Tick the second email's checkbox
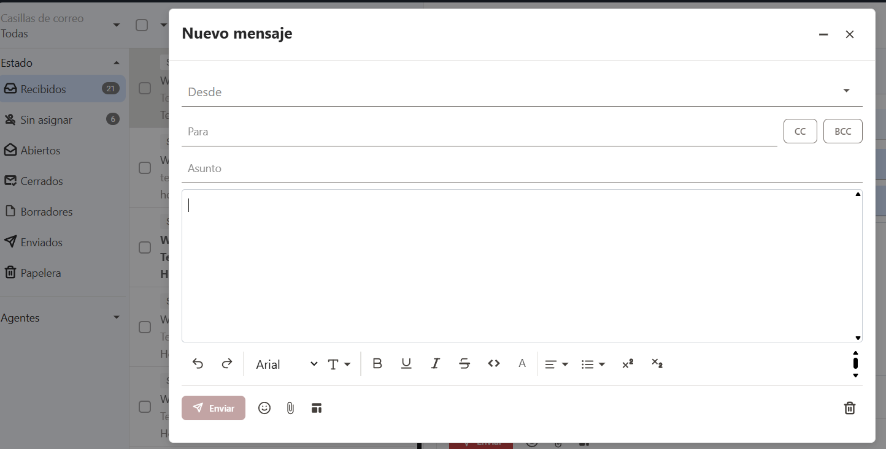 coord(145,168)
